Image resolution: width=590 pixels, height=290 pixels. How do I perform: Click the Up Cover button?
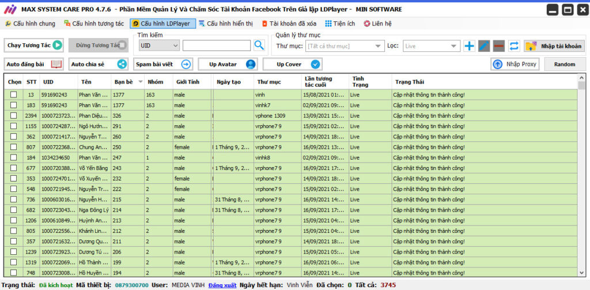click(293, 65)
